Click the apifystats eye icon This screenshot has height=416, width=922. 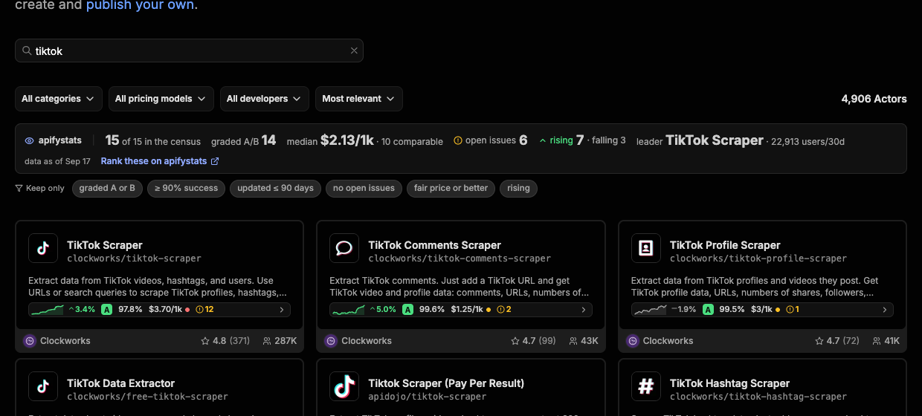[30, 140]
